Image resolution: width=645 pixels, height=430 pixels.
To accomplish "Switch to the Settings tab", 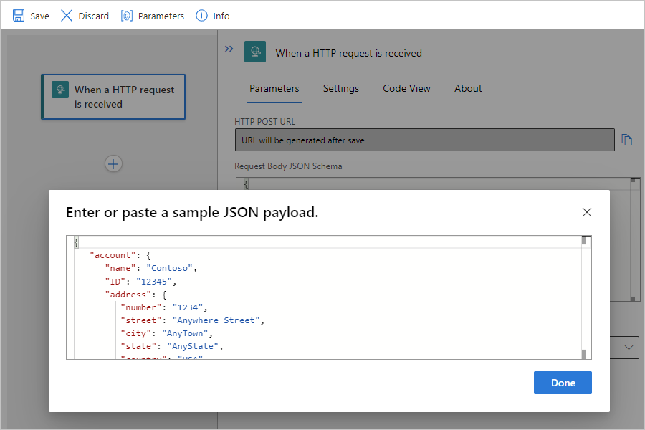I will tap(340, 88).
